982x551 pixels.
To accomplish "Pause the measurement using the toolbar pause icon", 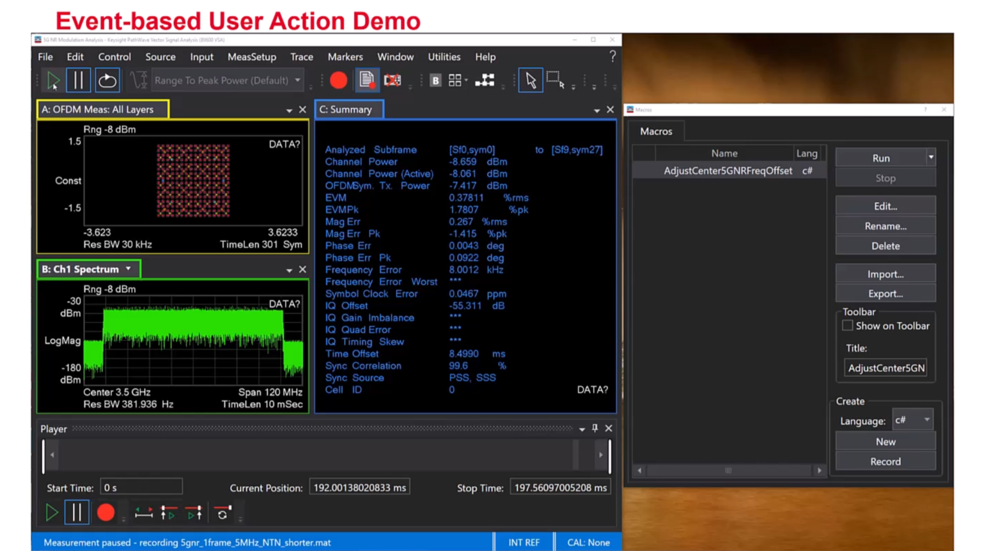I will click(x=79, y=79).
